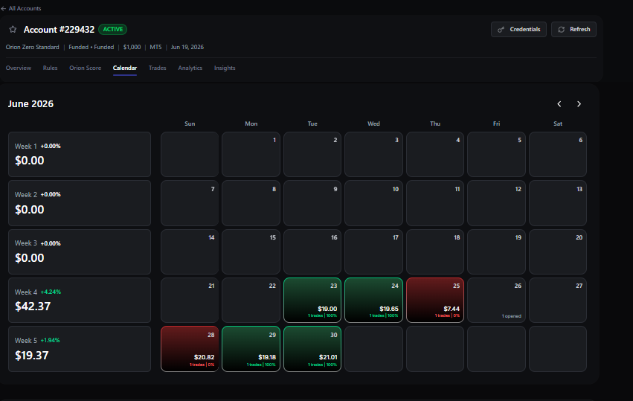Viewport: 633px width, 401px height.
Task: Open June 28 day showing $20.82
Action: [190, 349]
